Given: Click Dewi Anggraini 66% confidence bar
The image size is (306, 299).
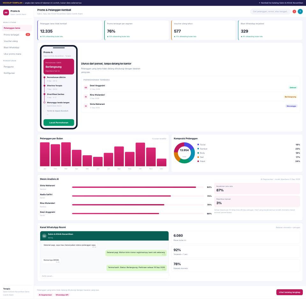Looking at the screenshot, I should (x=138, y=213).
